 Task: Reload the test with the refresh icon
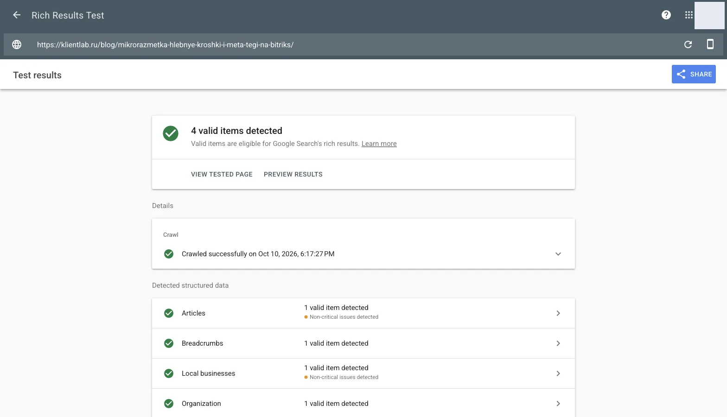(x=688, y=44)
